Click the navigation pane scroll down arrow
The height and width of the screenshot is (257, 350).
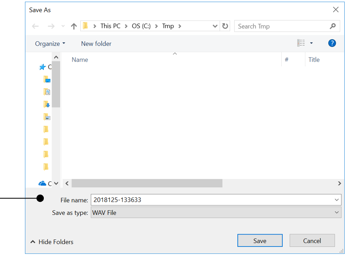(x=56, y=183)
